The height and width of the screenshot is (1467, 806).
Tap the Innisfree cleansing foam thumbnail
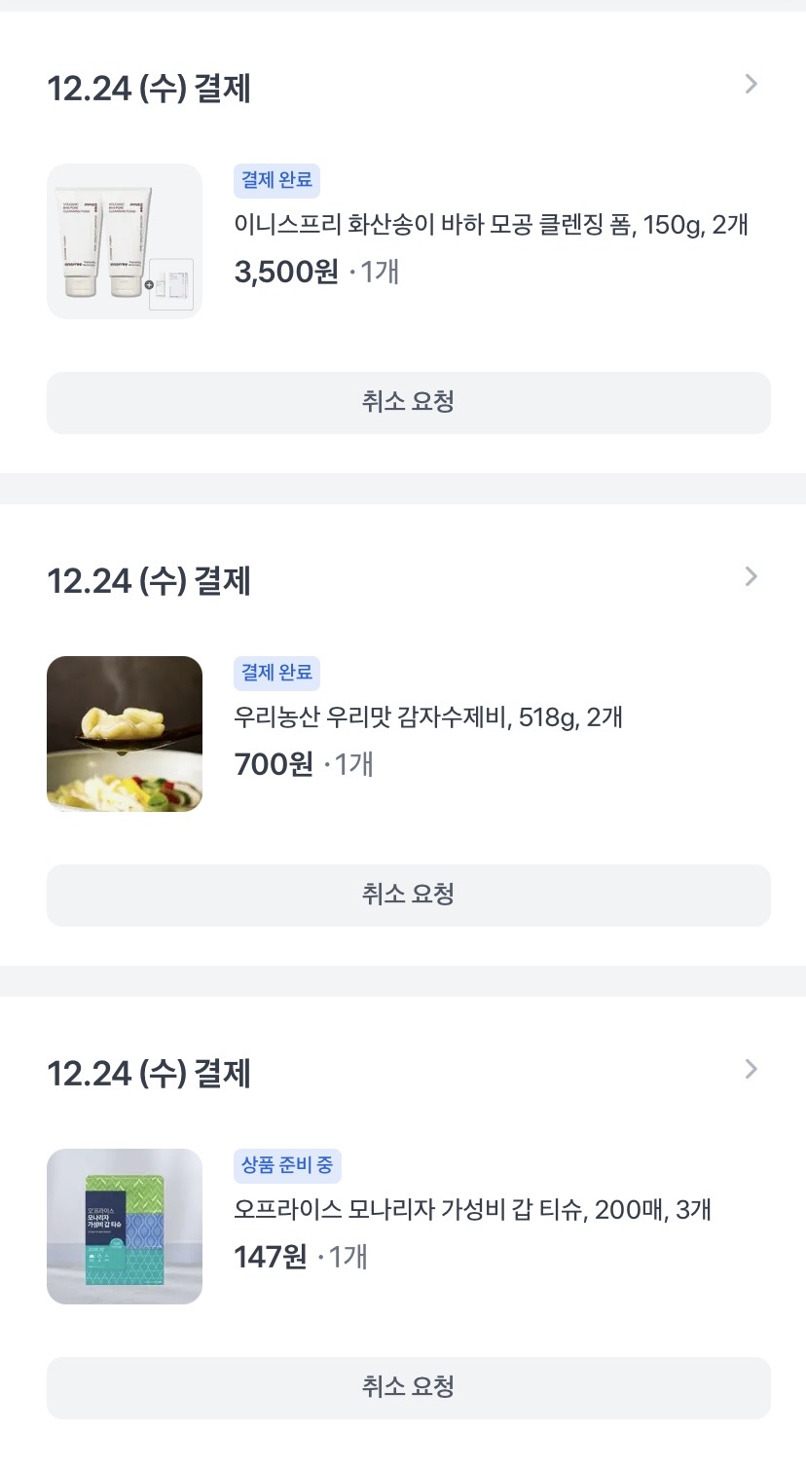125,241
